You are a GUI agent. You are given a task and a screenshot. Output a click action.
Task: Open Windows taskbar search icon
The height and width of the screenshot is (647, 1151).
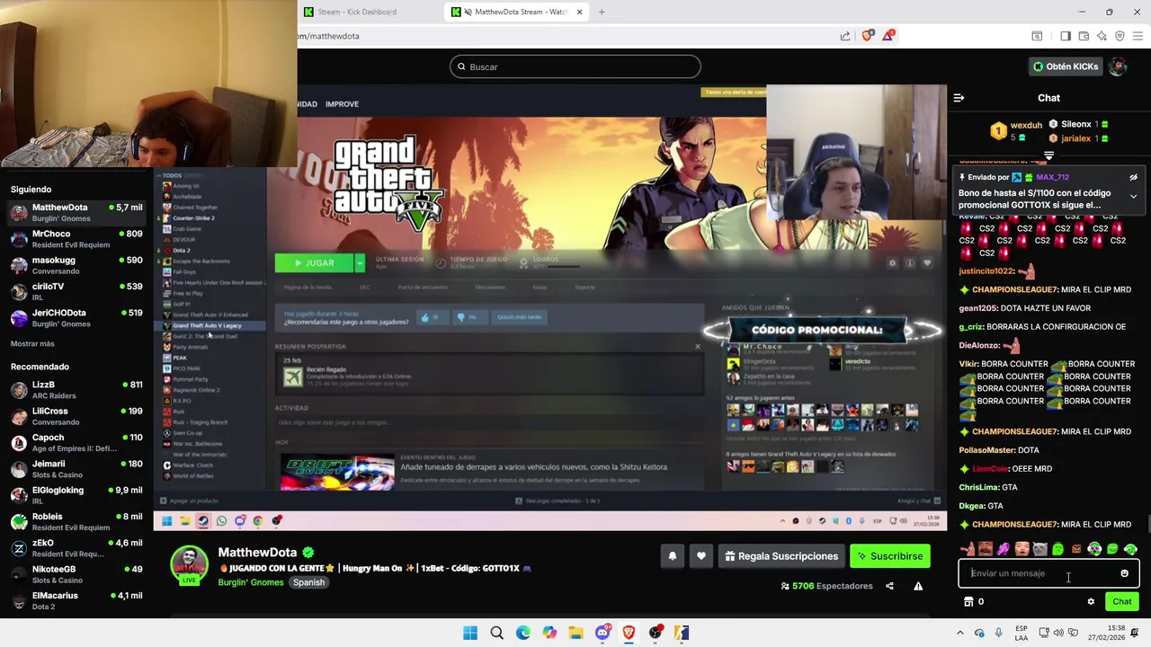(496, 634)
